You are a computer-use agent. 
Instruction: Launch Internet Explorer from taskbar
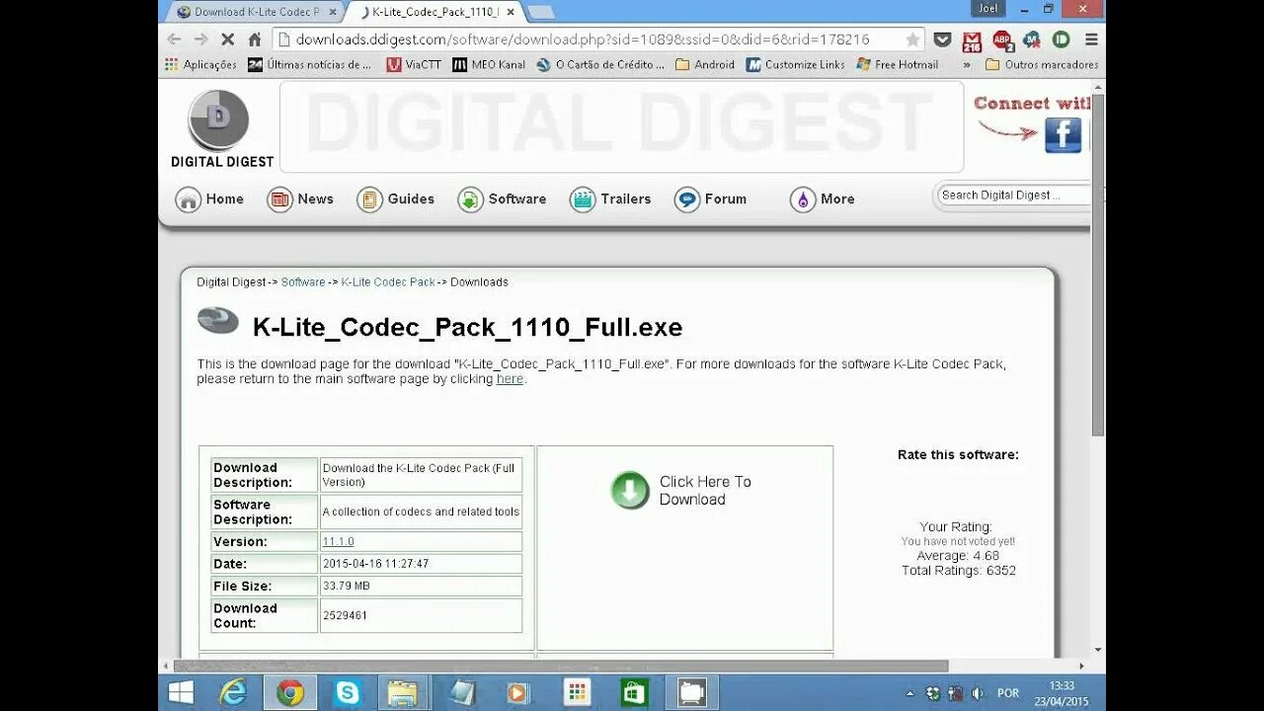click(x=233, y=693)
